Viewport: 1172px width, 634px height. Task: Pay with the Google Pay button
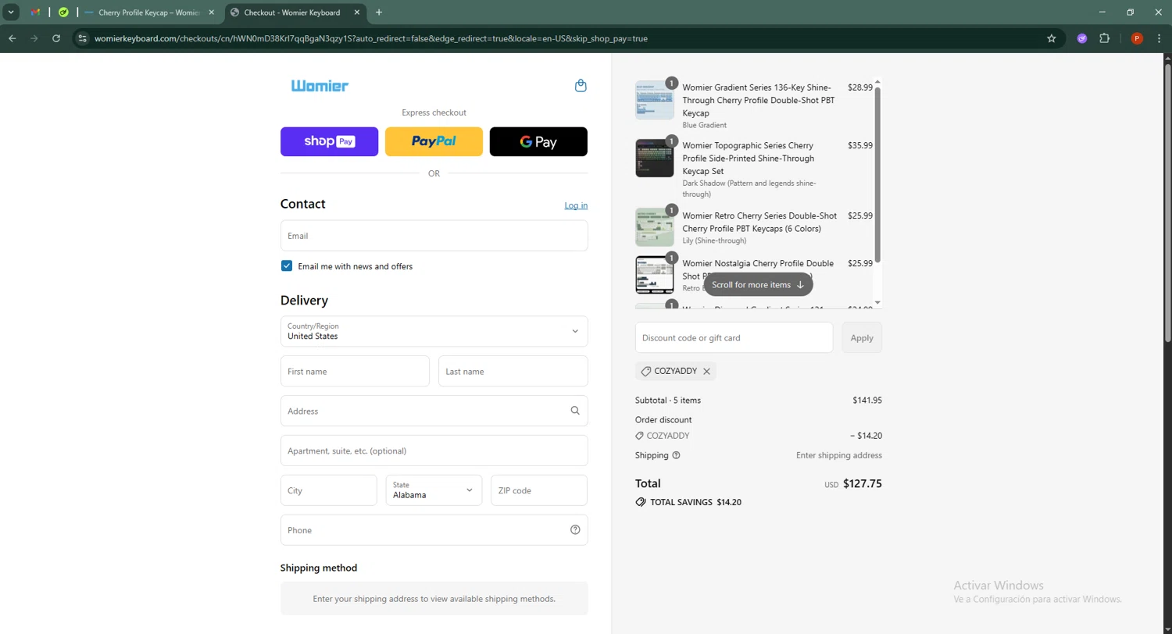tap(538, 141)
